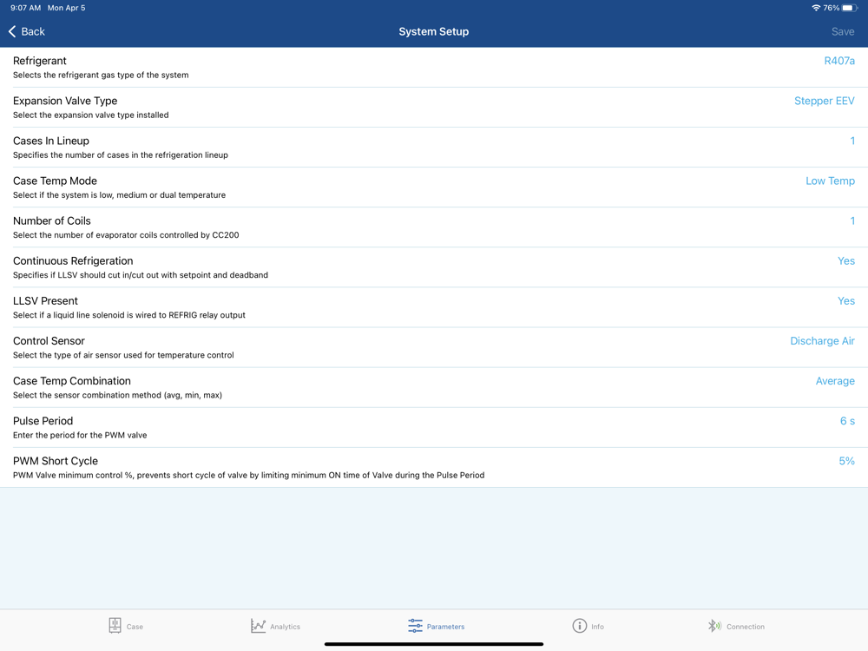Toggle LLSV Present Yes value
Screen dimensions: 868x651
coord(845,300)
